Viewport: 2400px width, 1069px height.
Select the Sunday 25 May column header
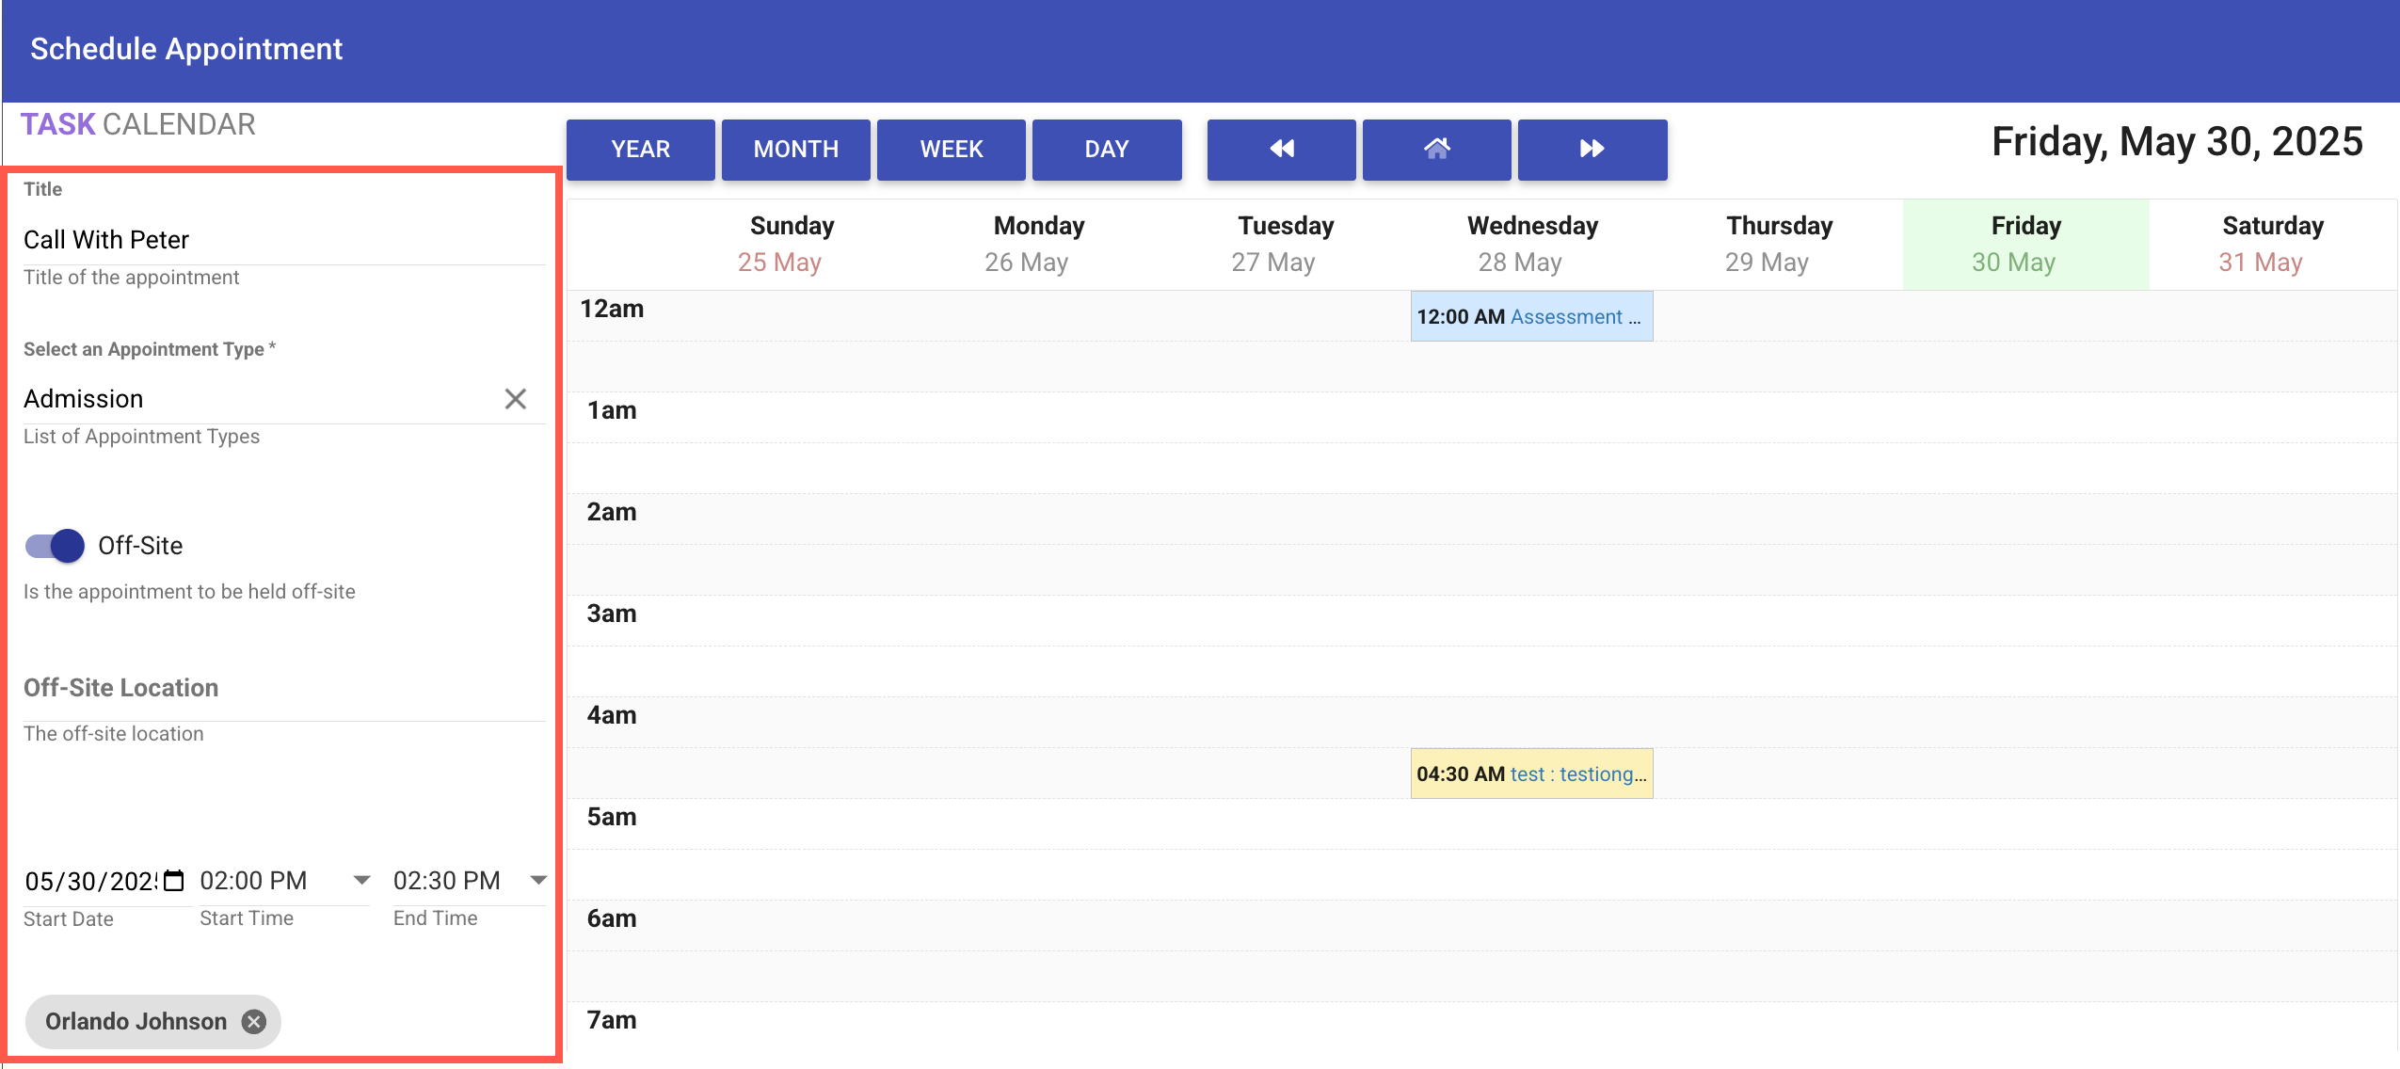(x=792, y=244)
